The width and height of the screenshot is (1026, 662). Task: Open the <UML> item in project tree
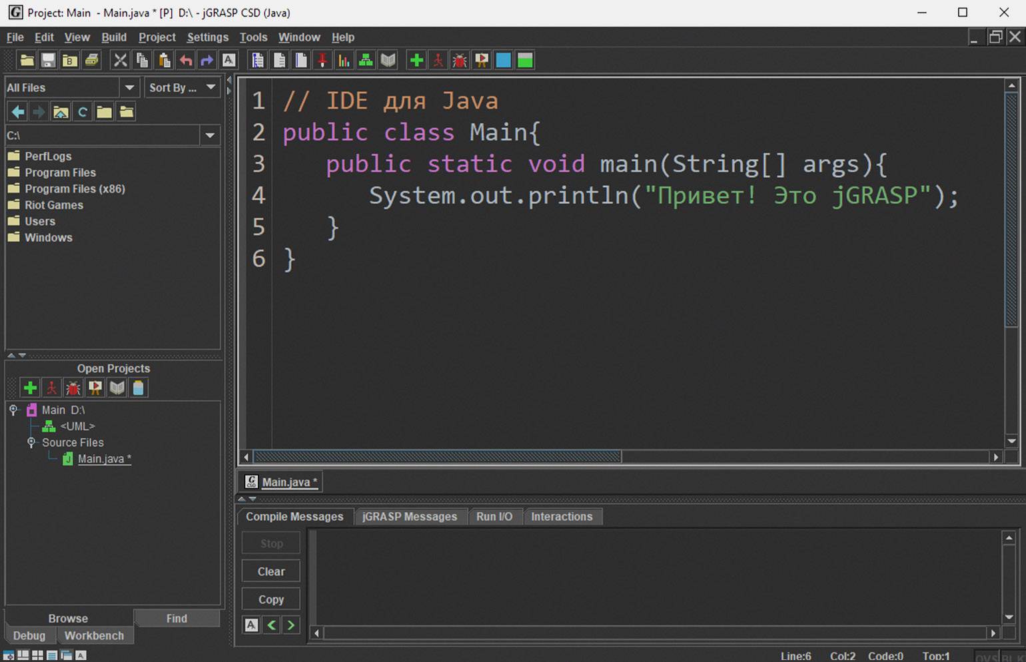click(x=77, y=426)
